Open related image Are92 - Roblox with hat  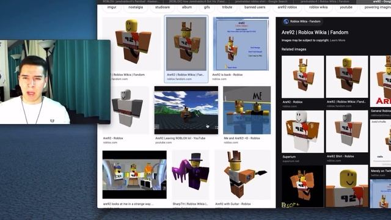(x=303, y=77)
